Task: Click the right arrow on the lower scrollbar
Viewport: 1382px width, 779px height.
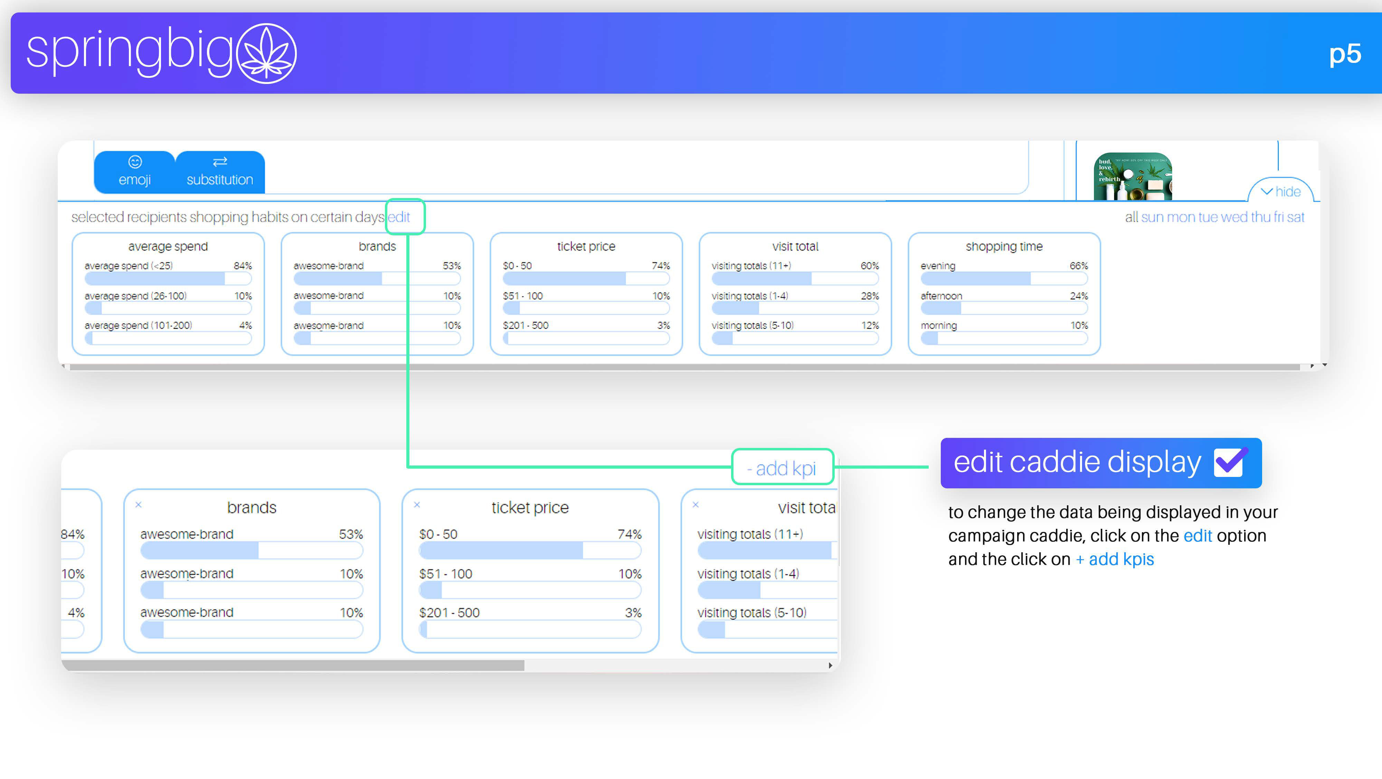Action: (x=830, y=665)
